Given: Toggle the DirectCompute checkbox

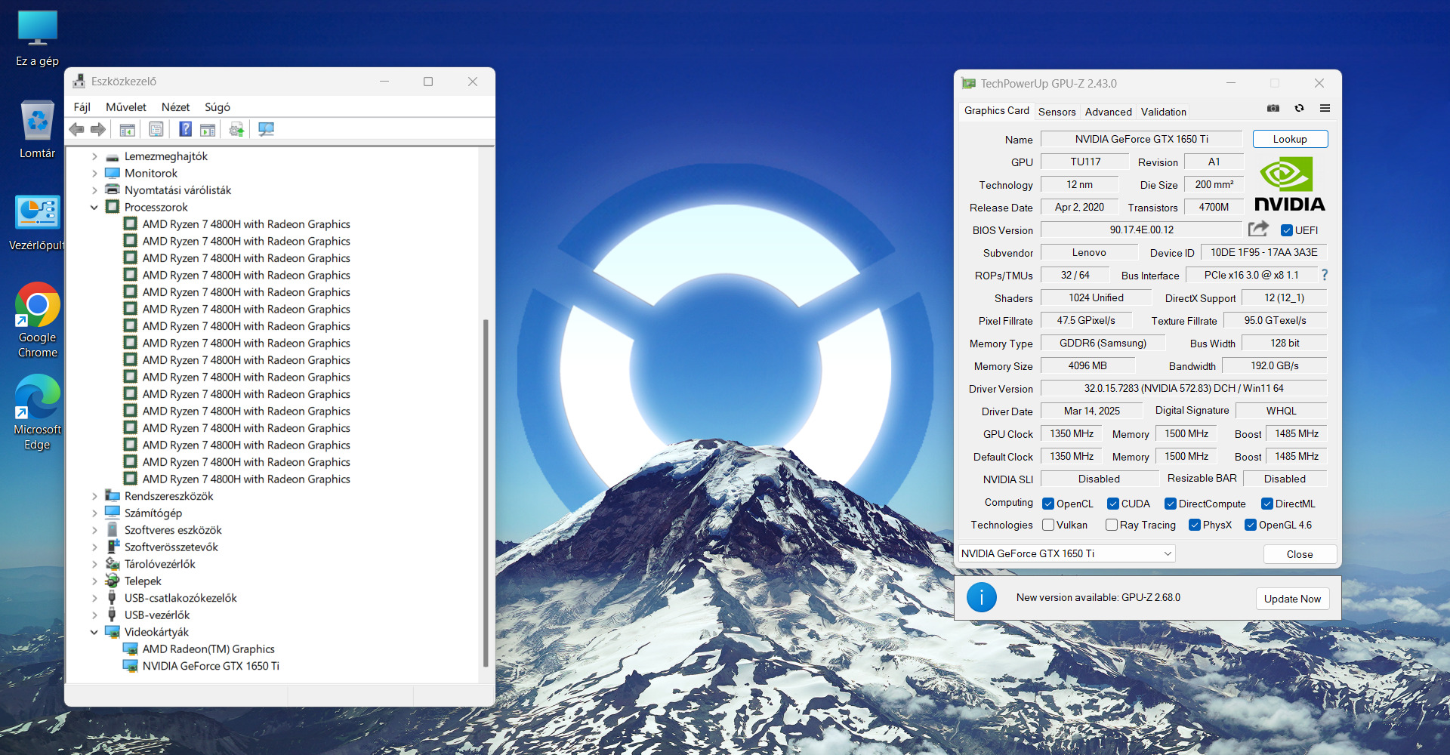Looking at the screenshot, I should pos(1171,504).
